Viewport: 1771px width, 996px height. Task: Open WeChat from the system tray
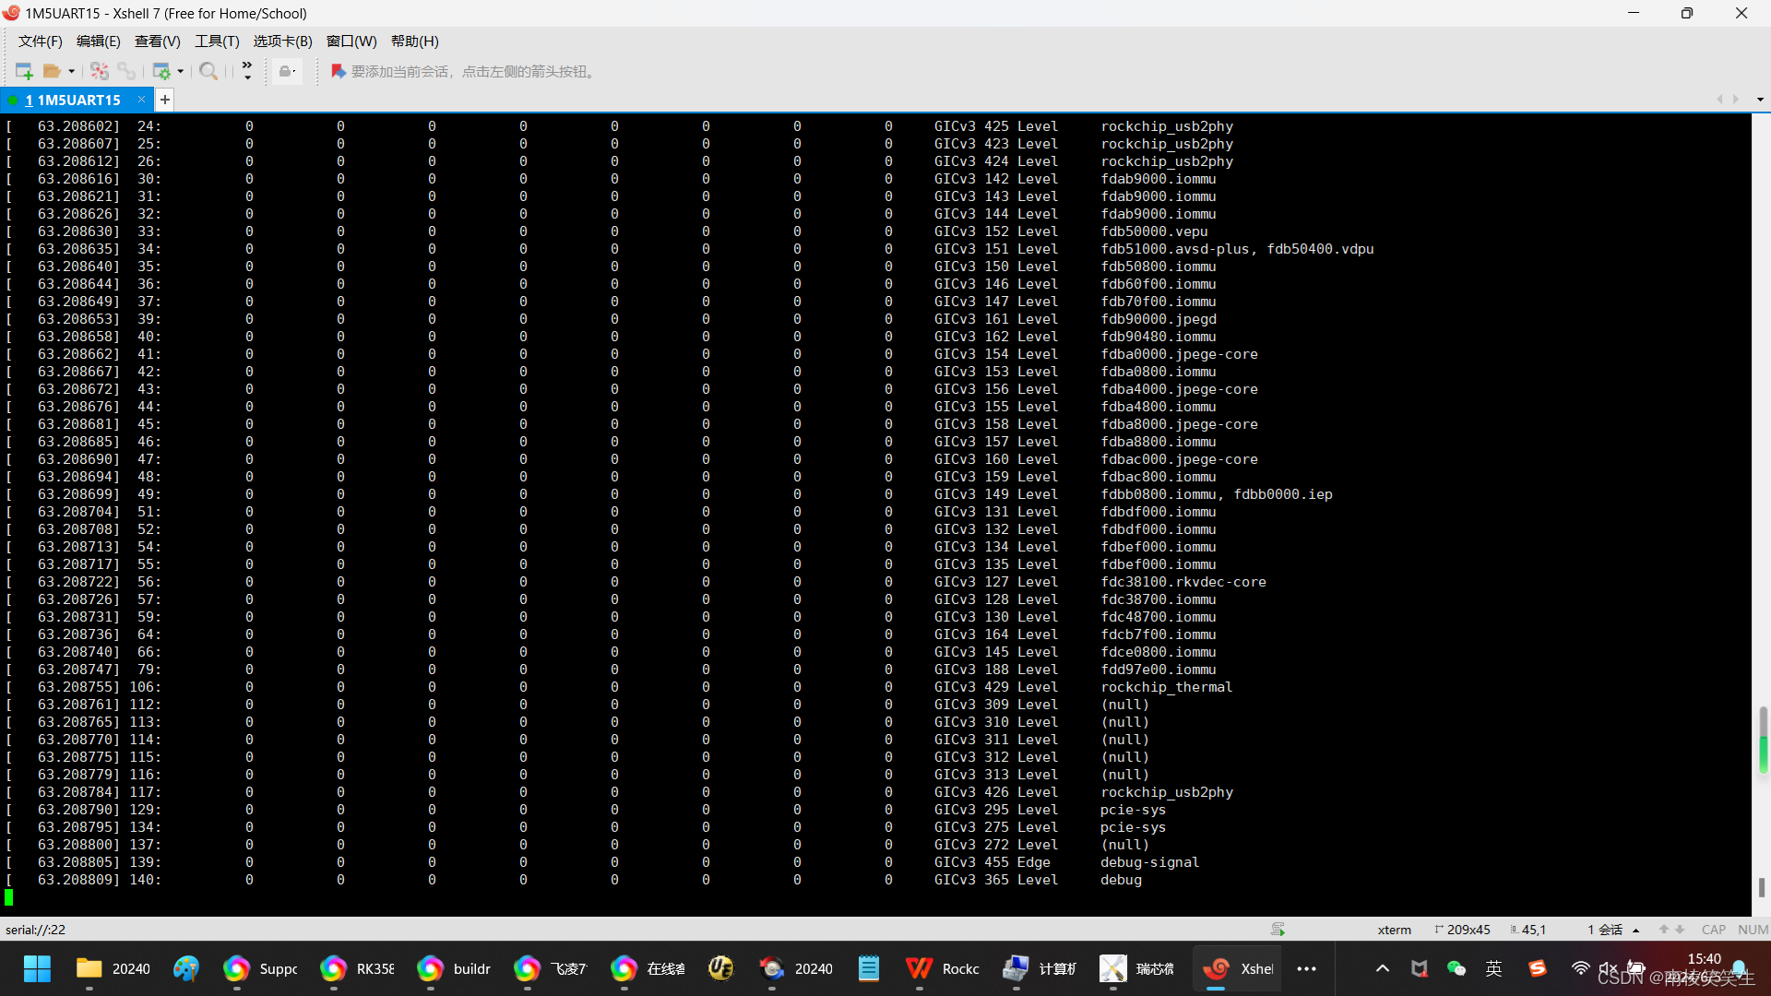click(1456, 968)
